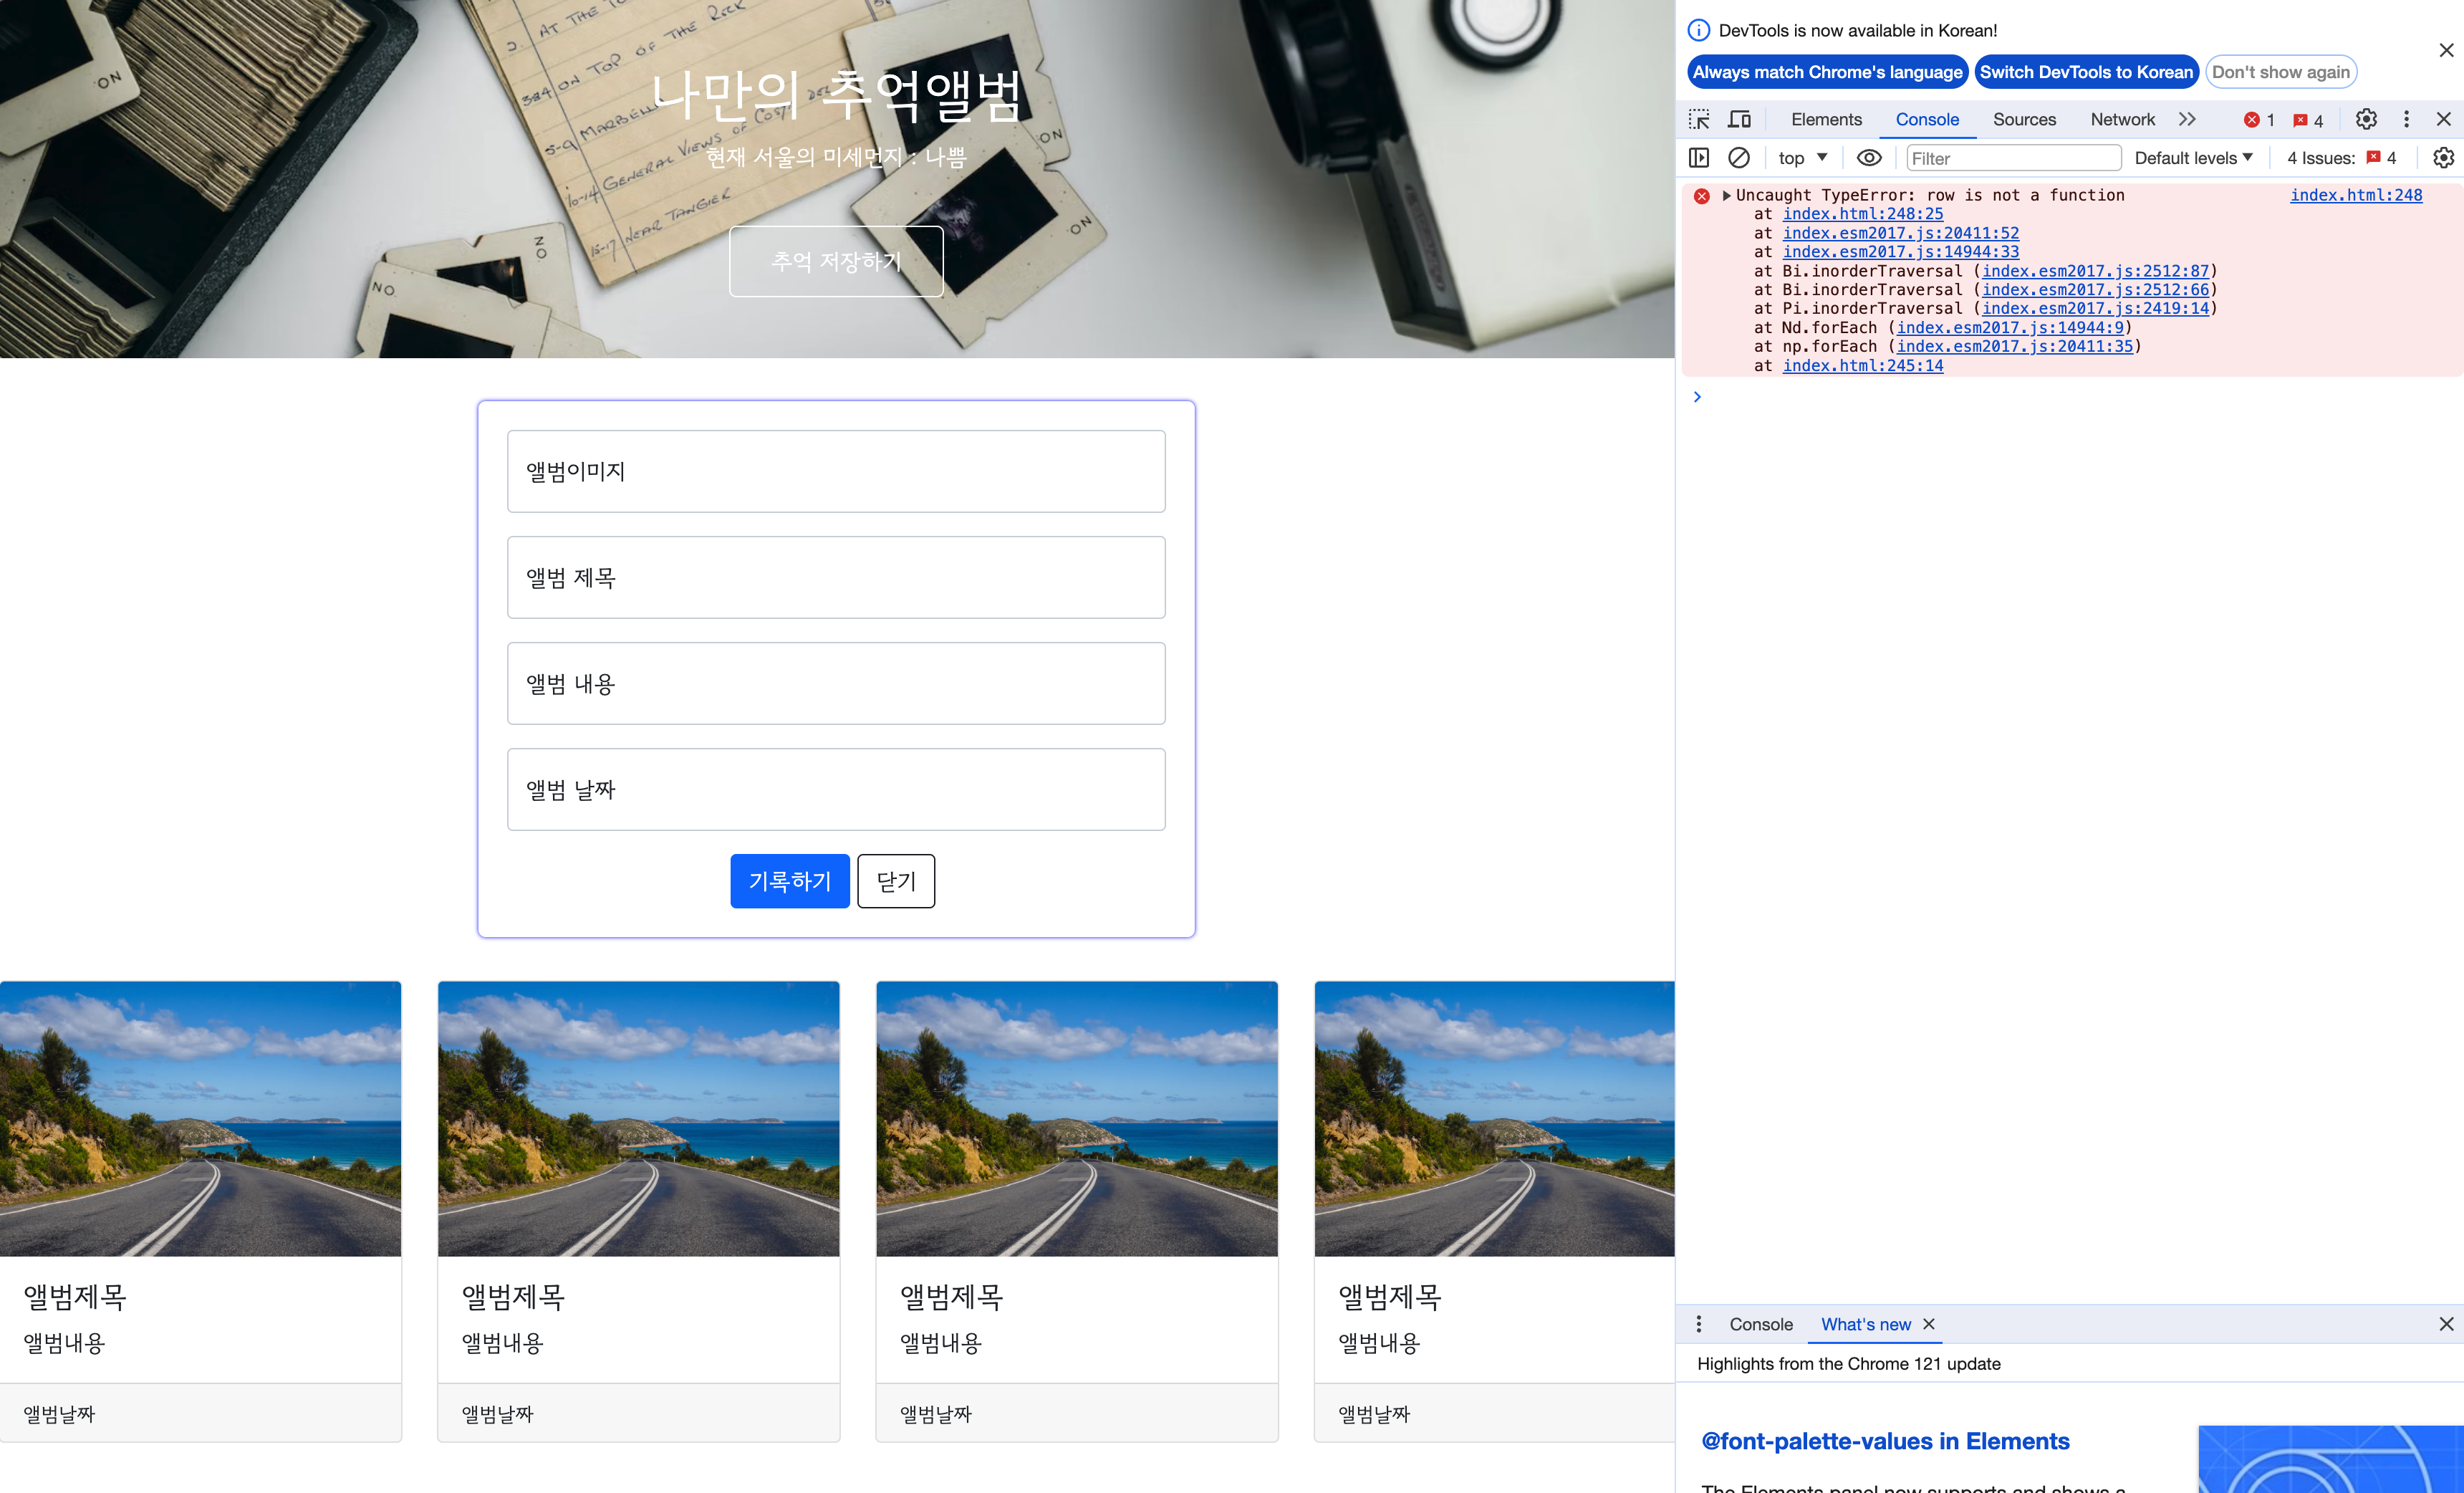Focus the 앨범 제목 input field
Image resolution: width=2464 pixels, height=1493 pixels.
[836, 577]
